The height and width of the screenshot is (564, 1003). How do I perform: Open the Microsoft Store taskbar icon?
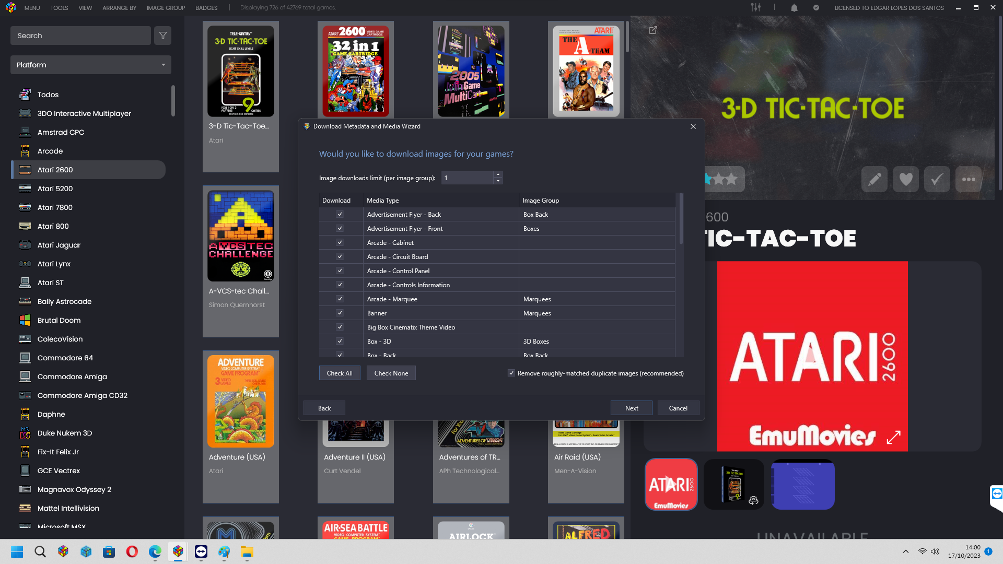(x=109, y=551)
